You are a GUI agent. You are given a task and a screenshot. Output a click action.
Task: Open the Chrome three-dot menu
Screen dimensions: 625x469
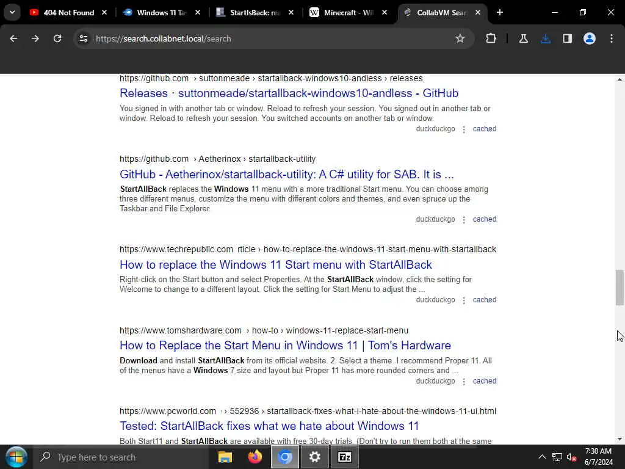612,38
